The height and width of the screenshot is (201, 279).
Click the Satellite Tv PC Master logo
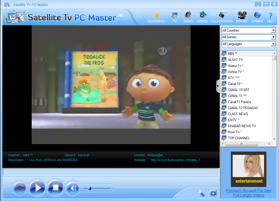coord(65,17)
